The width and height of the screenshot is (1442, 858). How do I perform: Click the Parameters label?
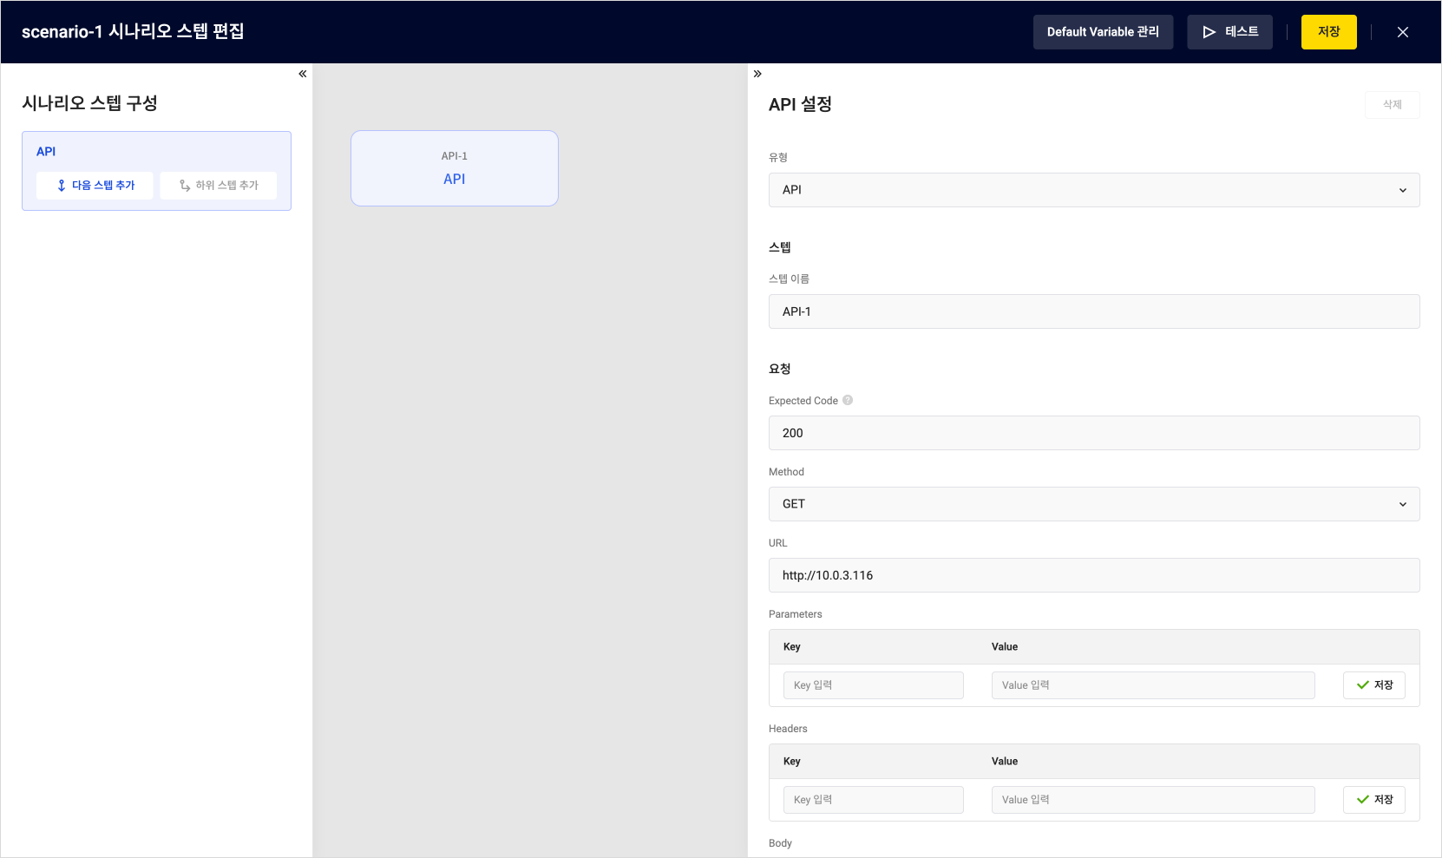tap(795, 614)
